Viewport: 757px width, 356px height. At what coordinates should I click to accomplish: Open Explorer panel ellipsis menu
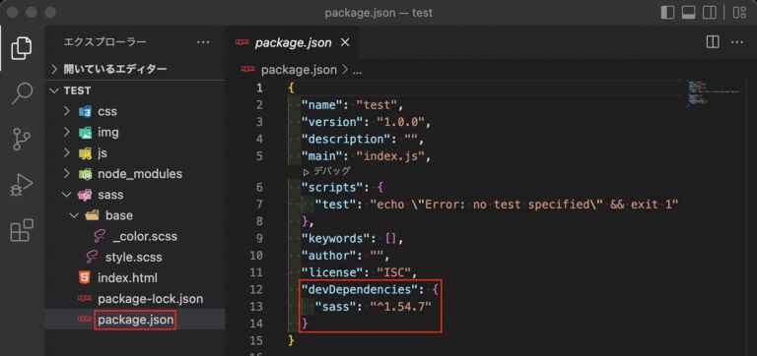tap(203, 42)
